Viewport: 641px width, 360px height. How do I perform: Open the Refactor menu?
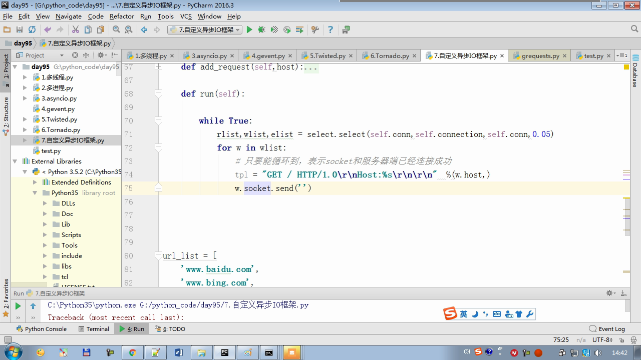[122, 16]
